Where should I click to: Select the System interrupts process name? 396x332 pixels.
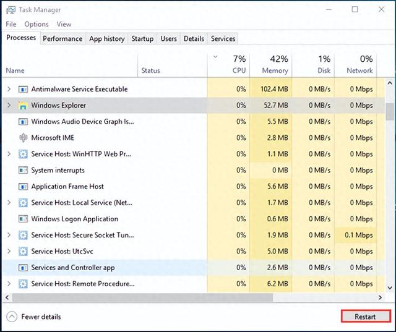[58, 170]
